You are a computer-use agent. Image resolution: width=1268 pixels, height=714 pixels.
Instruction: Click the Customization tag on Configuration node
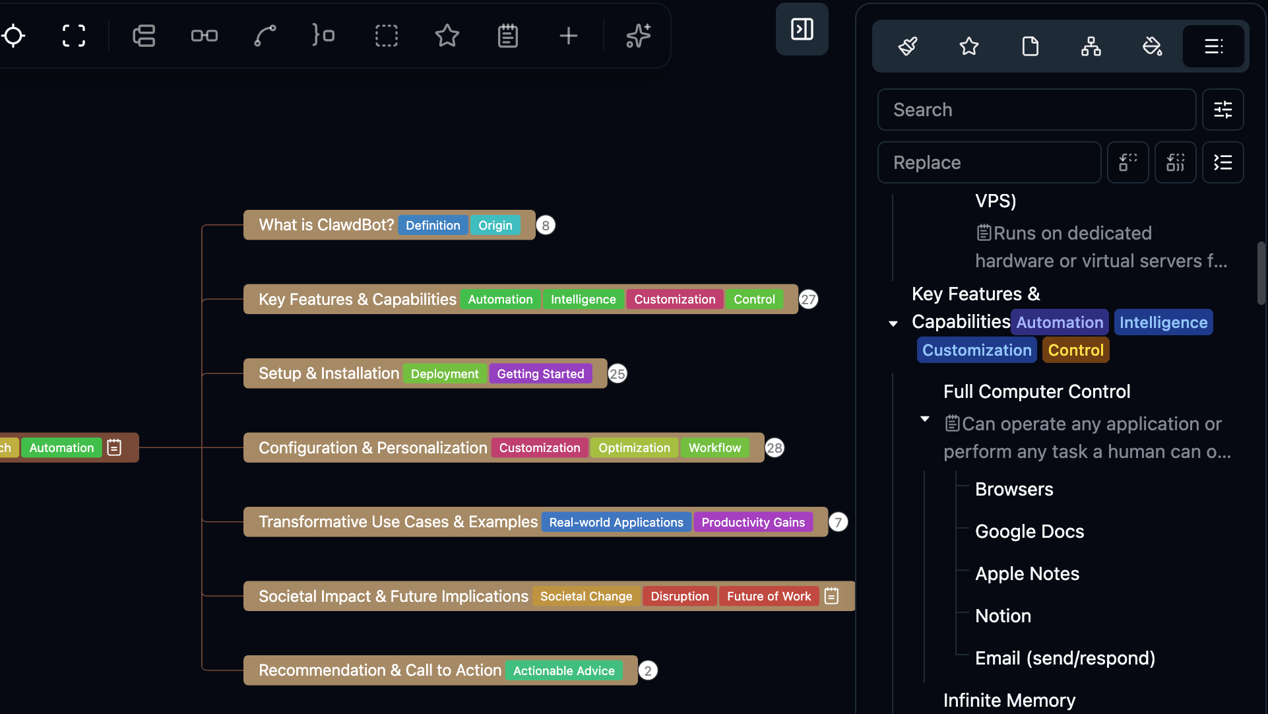click(539, 448)
